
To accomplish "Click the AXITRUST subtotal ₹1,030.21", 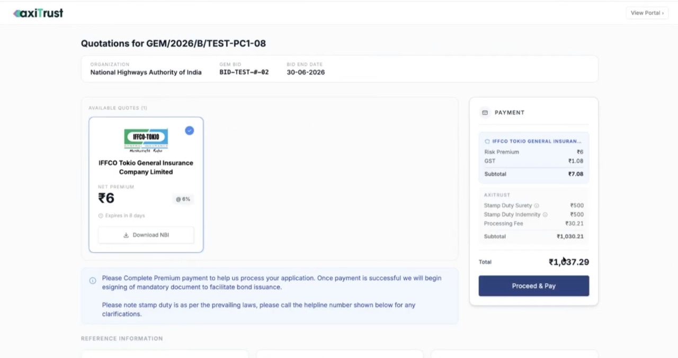I will coord(570,236).
